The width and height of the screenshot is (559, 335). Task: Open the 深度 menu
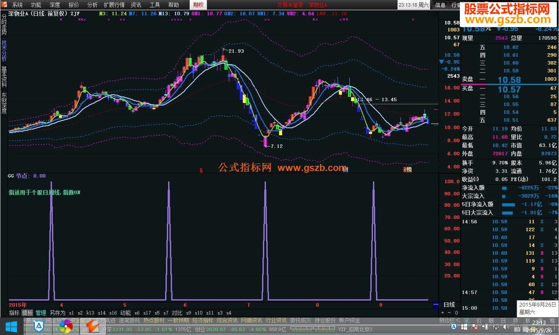tap(55, 5)
